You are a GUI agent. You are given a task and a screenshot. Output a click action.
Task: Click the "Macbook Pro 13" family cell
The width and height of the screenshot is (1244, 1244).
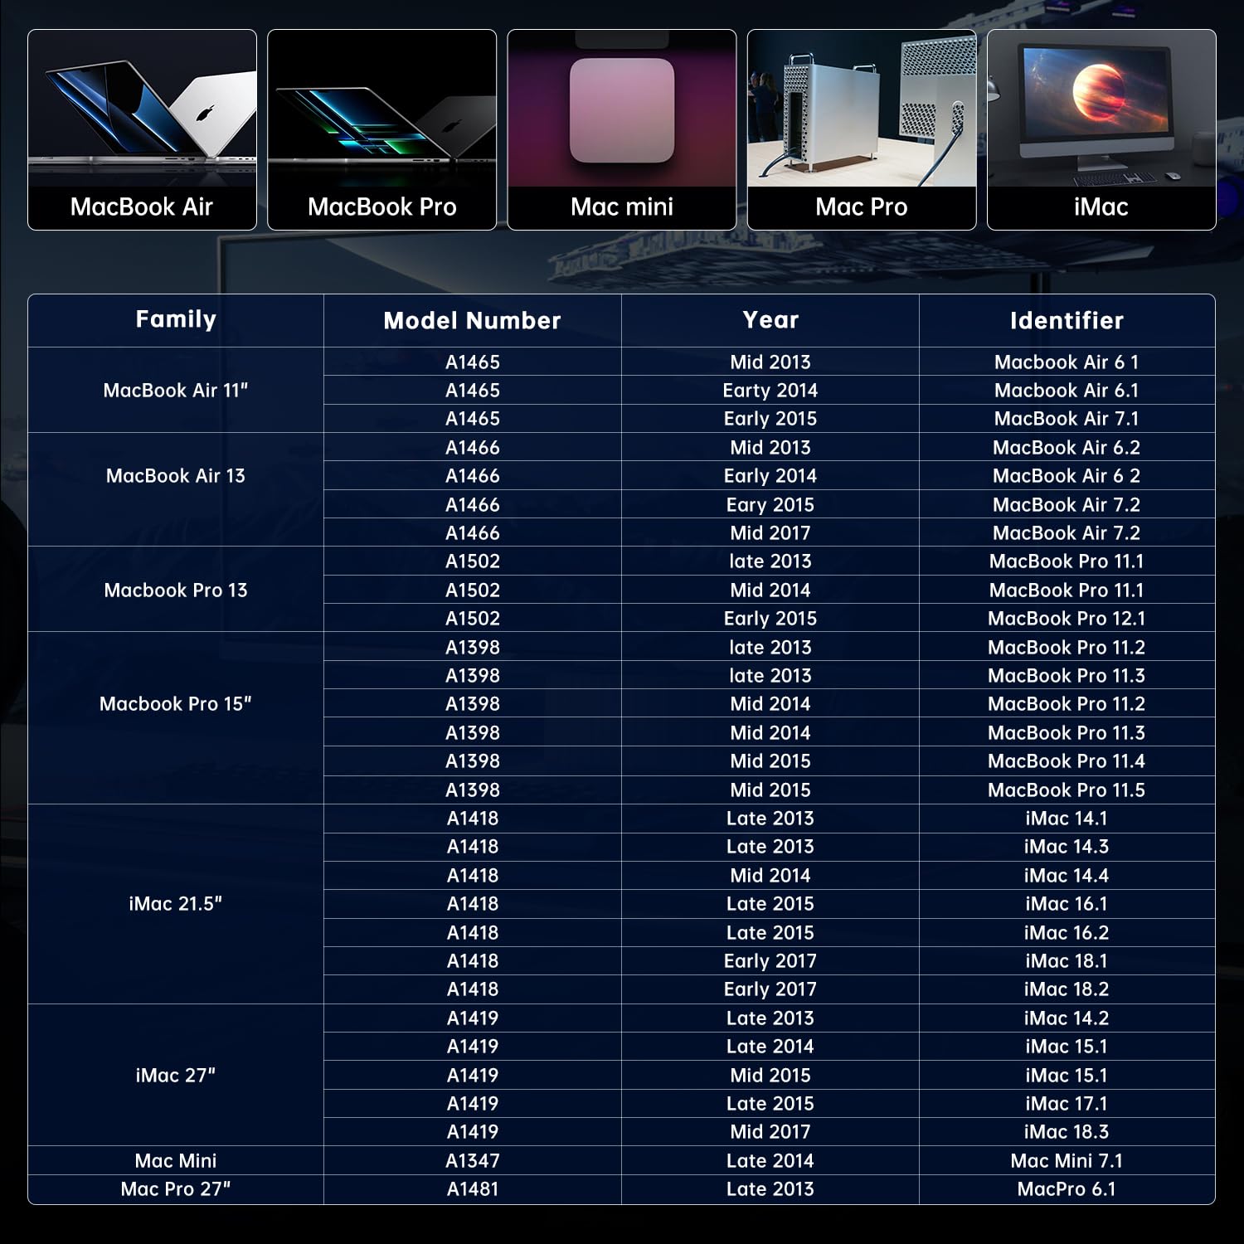tap(176, 590)
